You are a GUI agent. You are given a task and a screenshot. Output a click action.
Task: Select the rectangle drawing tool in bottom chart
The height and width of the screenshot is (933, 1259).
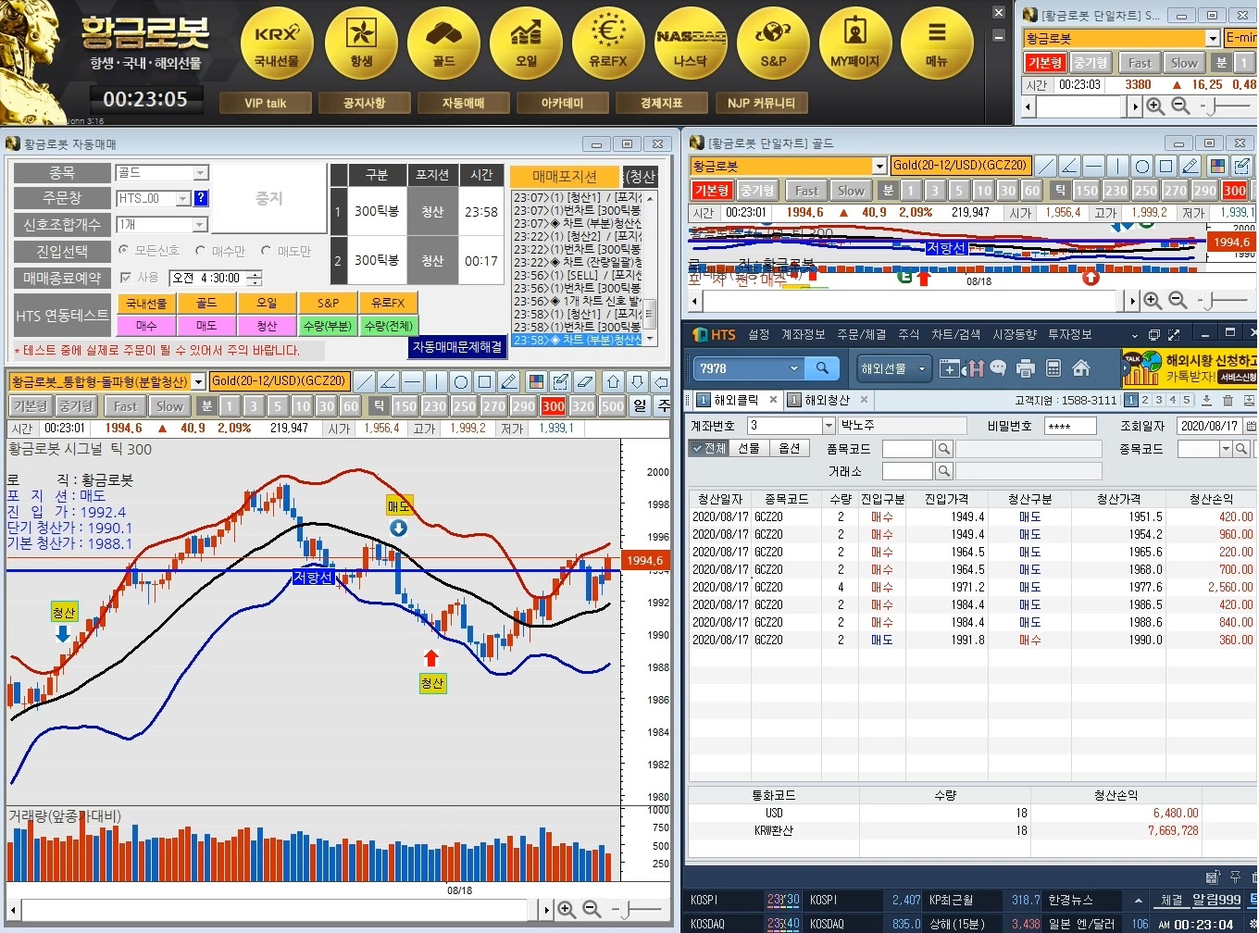tap(485, 381)
